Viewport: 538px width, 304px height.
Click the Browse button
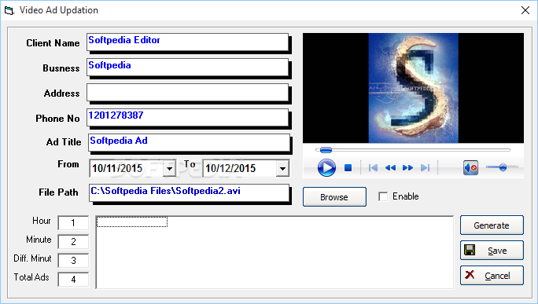coord(334,196)
